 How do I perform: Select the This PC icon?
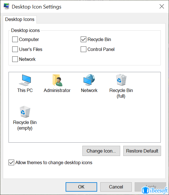click(x=25, y=80)
